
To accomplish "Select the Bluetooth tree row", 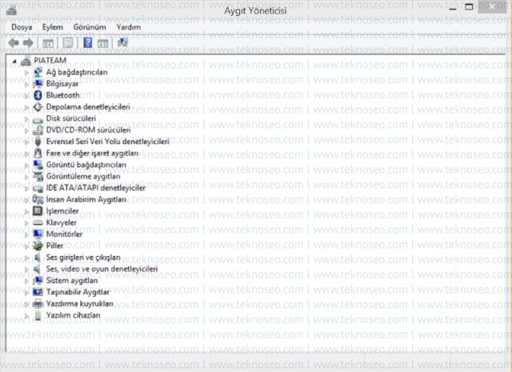I will pos(62,95).
